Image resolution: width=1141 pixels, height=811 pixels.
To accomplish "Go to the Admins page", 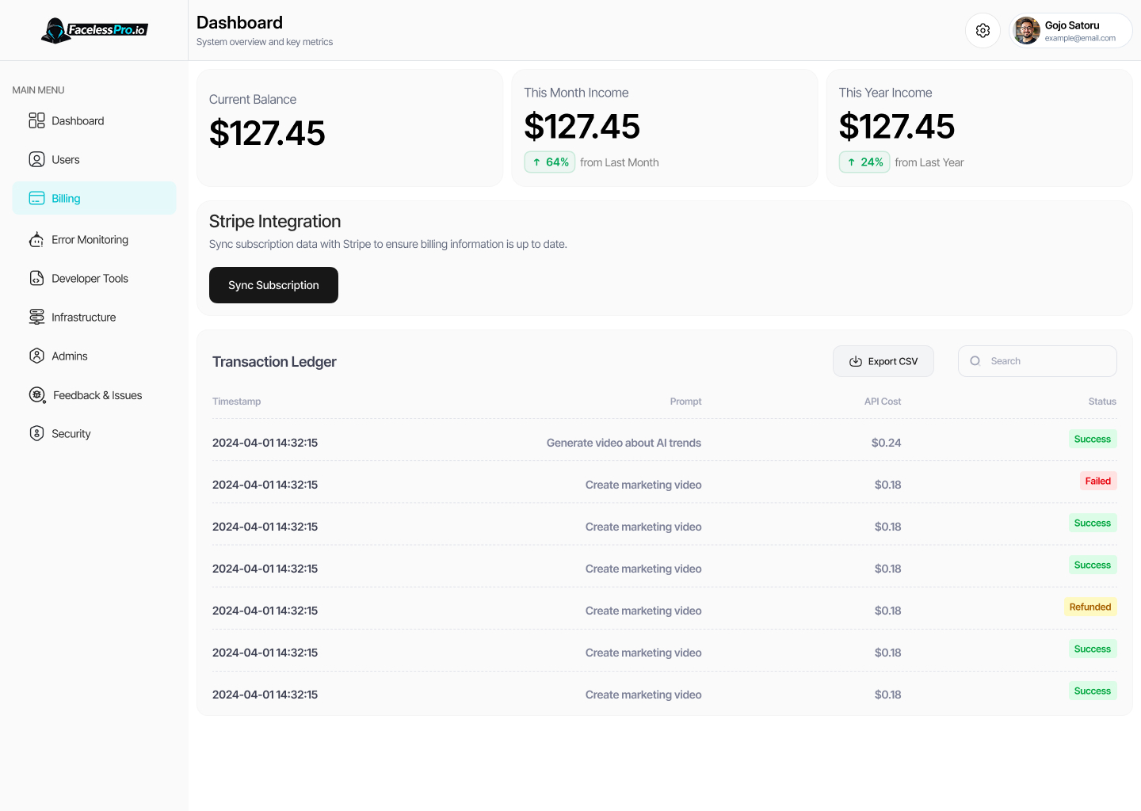I will [x=94, y=356].
